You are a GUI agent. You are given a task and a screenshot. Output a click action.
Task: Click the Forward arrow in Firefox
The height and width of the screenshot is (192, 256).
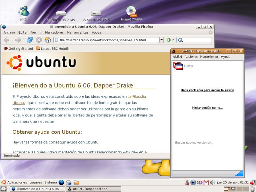(x=18, y=40)
